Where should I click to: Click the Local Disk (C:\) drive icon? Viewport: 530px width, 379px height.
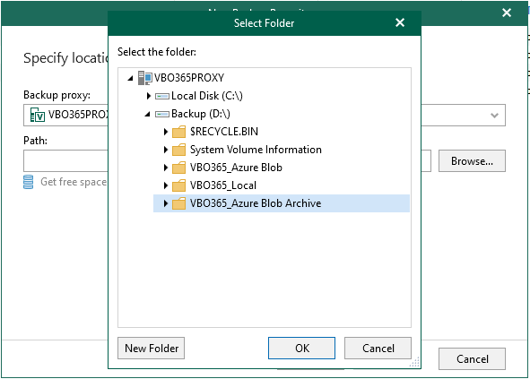pyautogui.click(x=162, y=96)
